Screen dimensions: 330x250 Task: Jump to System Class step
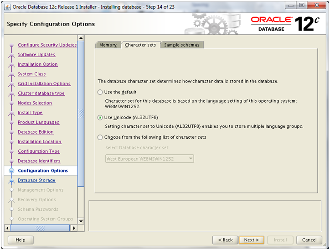pos(32,74)
